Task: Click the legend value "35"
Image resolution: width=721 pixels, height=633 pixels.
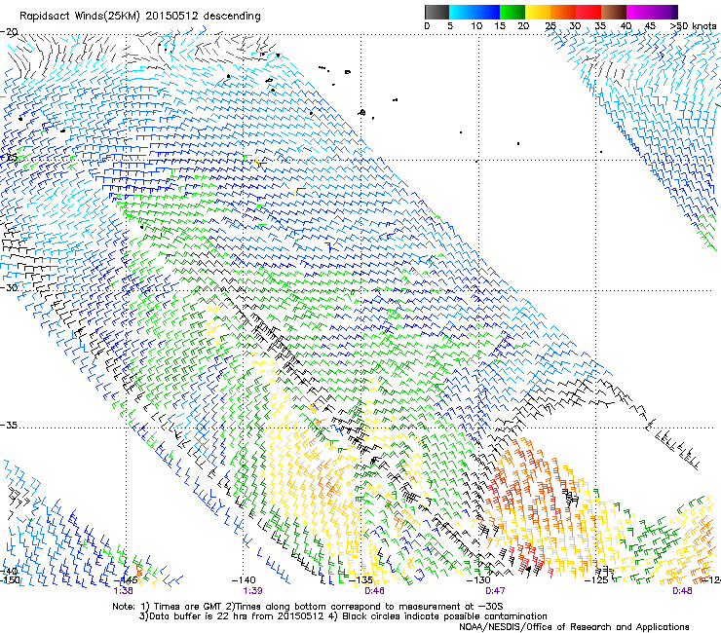Action: pos(600,25)
